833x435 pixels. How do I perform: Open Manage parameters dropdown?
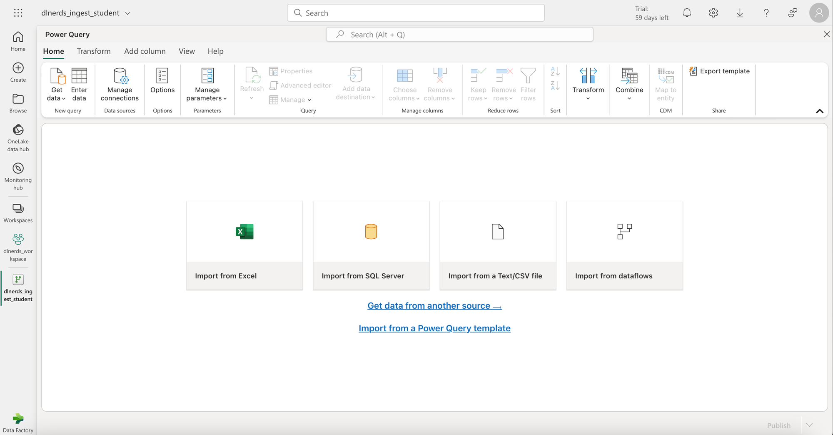pos(207,85)
